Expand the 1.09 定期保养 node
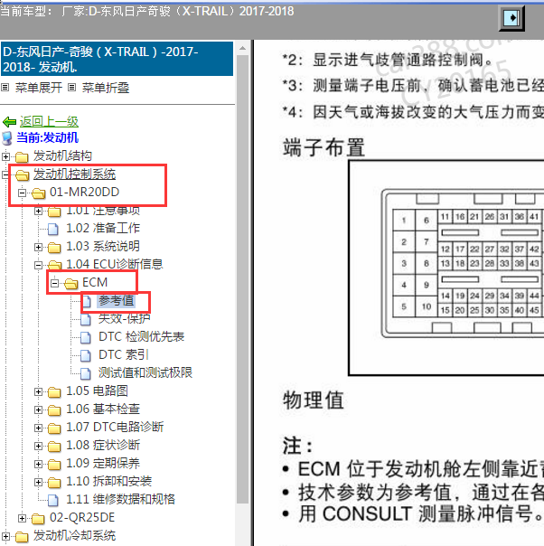 click(38, 465)
